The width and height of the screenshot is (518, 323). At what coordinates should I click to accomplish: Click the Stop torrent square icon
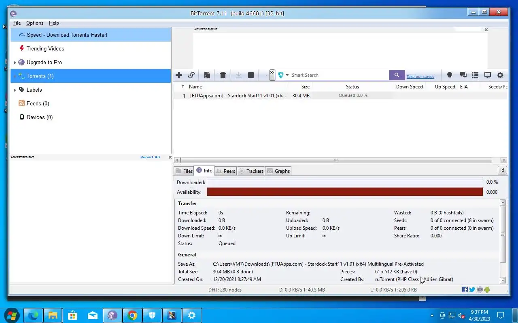[x=251, y=75]
